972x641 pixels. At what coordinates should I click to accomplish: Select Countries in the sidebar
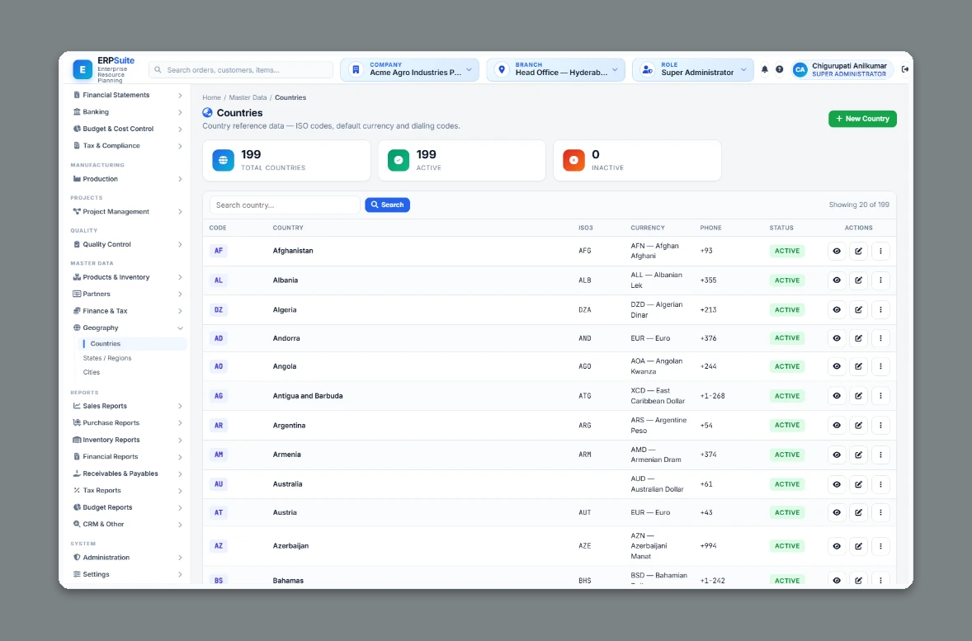tap(134, 343)
